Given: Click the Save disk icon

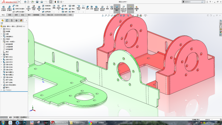Looking at the screenshot, I should coord(37,2).
